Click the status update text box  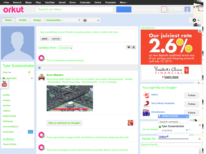[x=87, y=32]
